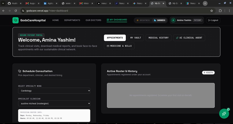Close the GitHub 'Huste' tab
Image resolution: width=233 pixels, height=124 pixels.
[21, 3]
